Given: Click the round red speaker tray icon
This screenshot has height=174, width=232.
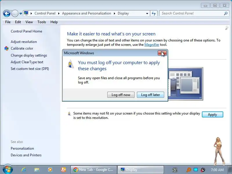Looking at the screenshot, I should [x=203, y=170].
